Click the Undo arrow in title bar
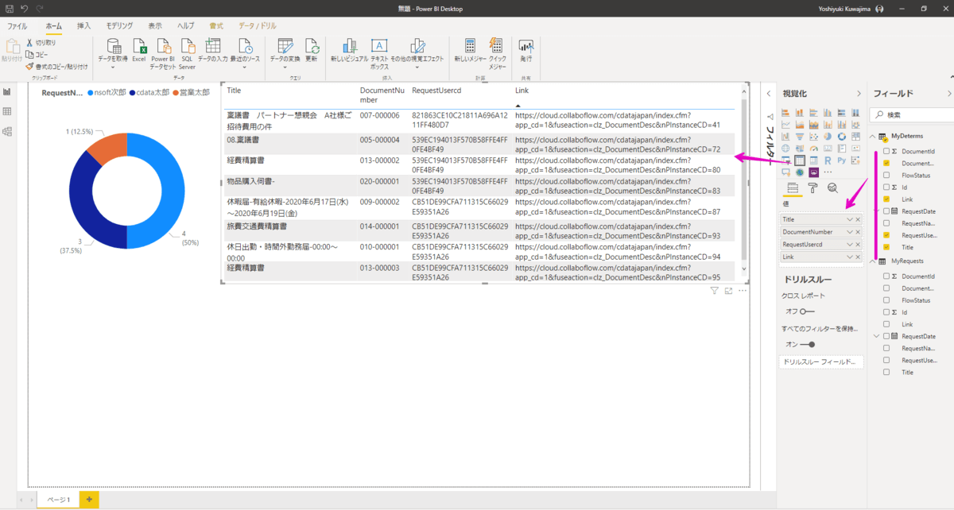 tap(25, 8)
